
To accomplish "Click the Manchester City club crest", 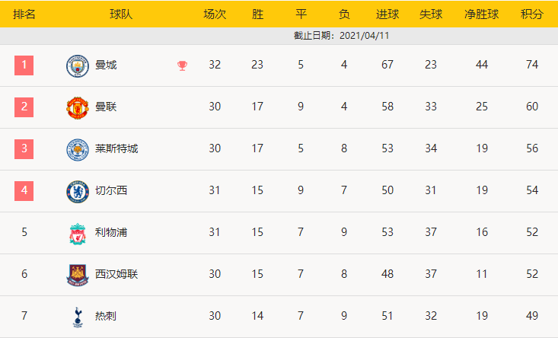I will pos(78,65).
